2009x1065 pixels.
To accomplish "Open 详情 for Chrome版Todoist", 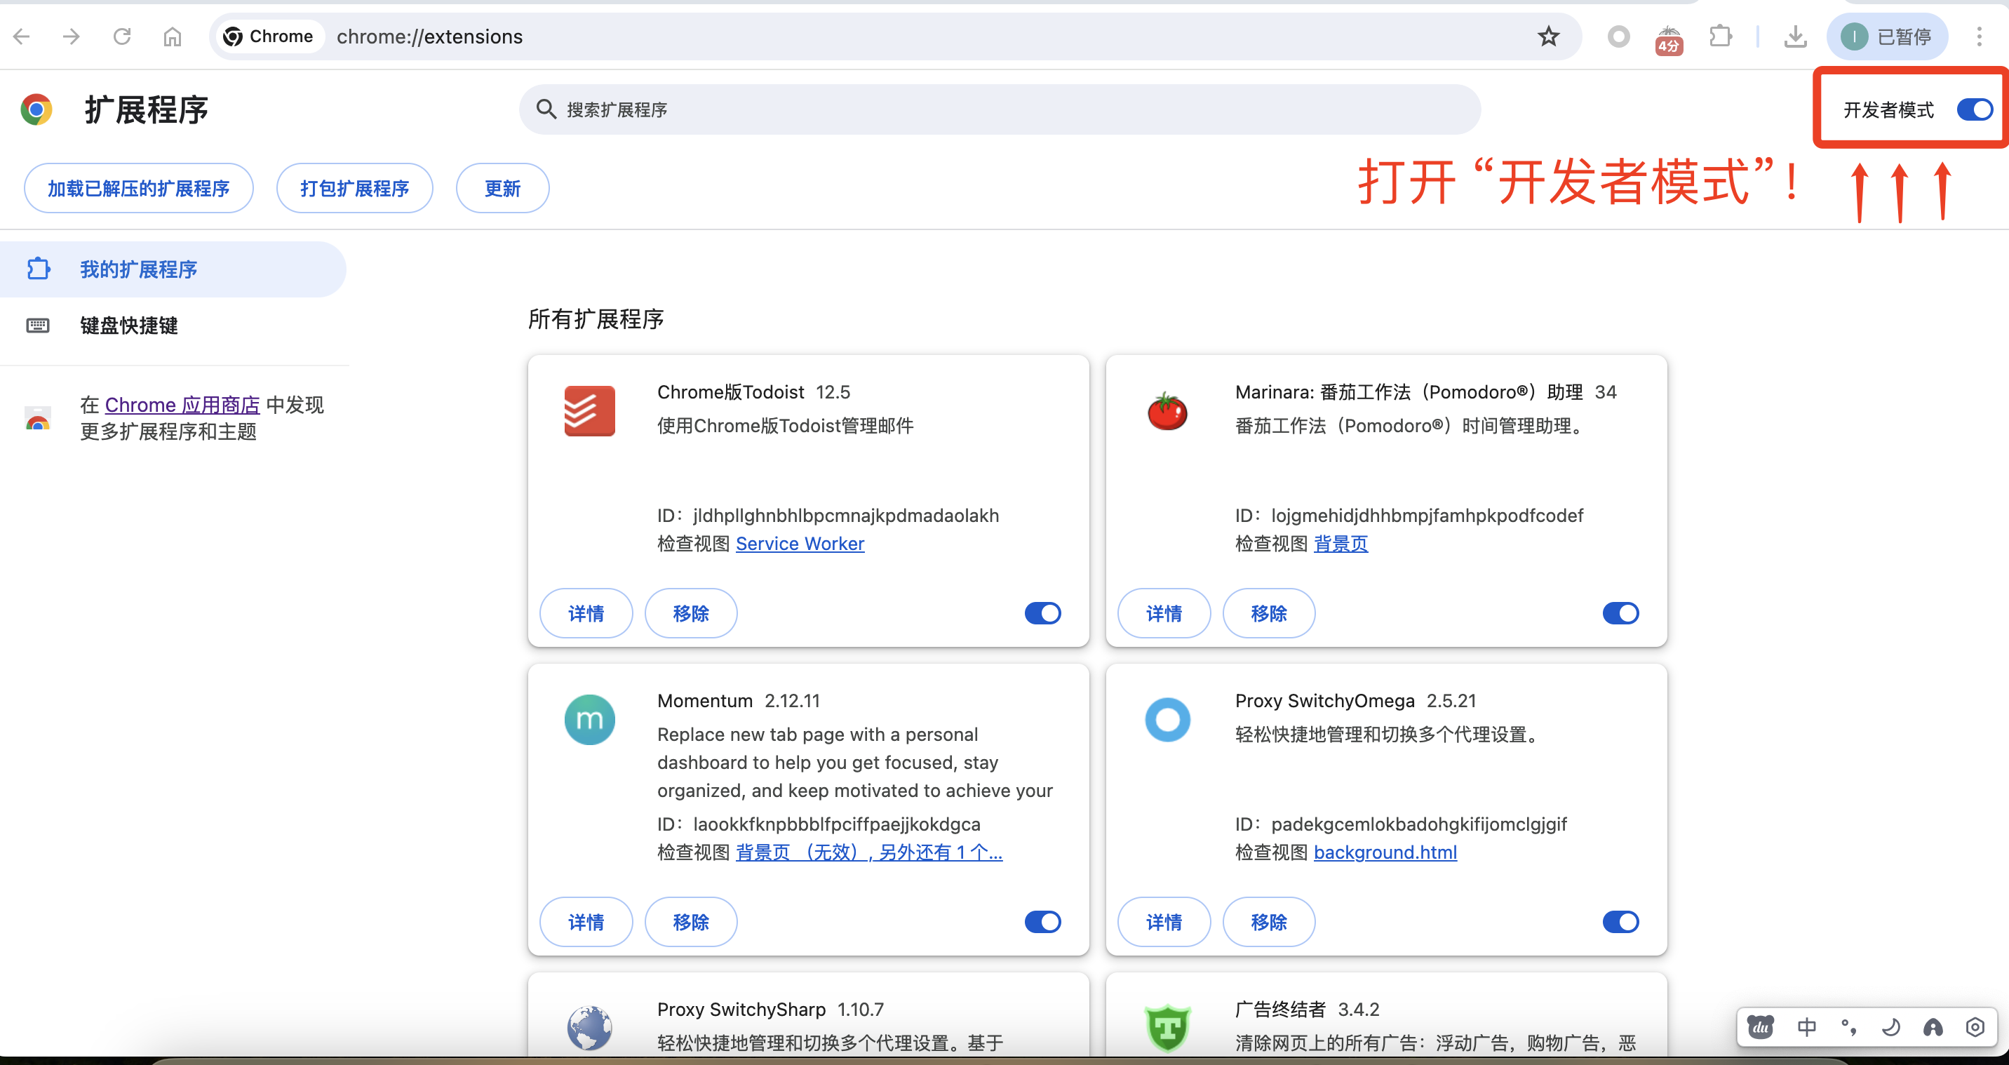I will tap(586, 613).
